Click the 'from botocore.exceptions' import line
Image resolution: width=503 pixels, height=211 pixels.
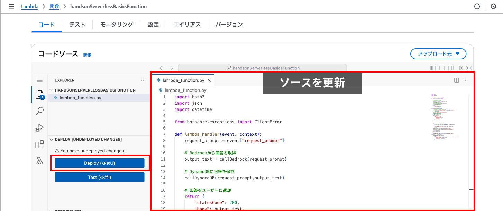228,122
